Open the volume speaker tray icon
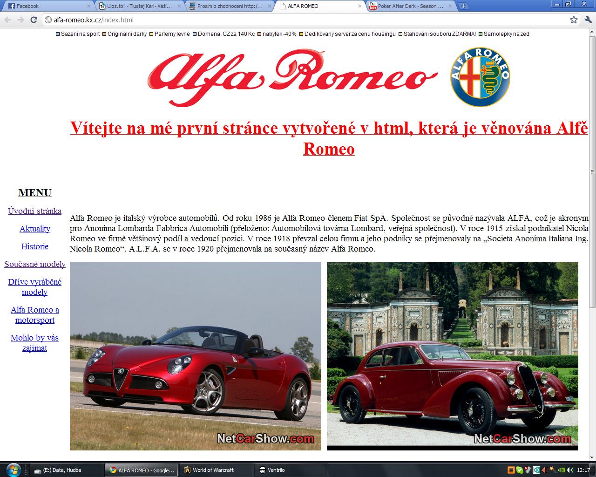Image resolution: width=596 pixels, height=477 pixels. point(569,470)
